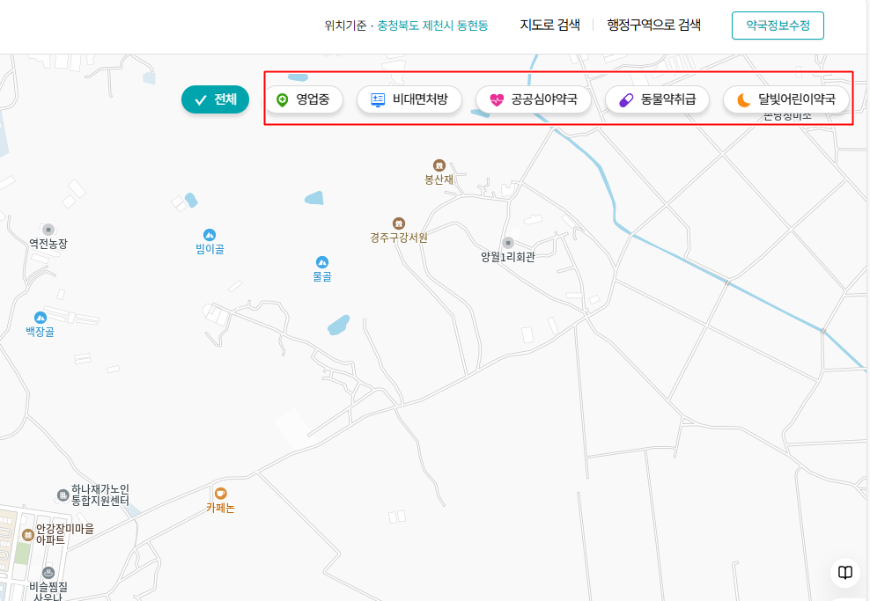Click the heart icon on 공공심야약국 filter
Viewport: 870px width, 601px height.
point(495,99)
